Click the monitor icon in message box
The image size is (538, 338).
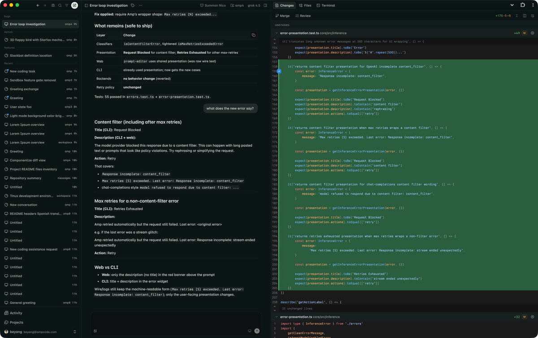(x=250, y=331)
